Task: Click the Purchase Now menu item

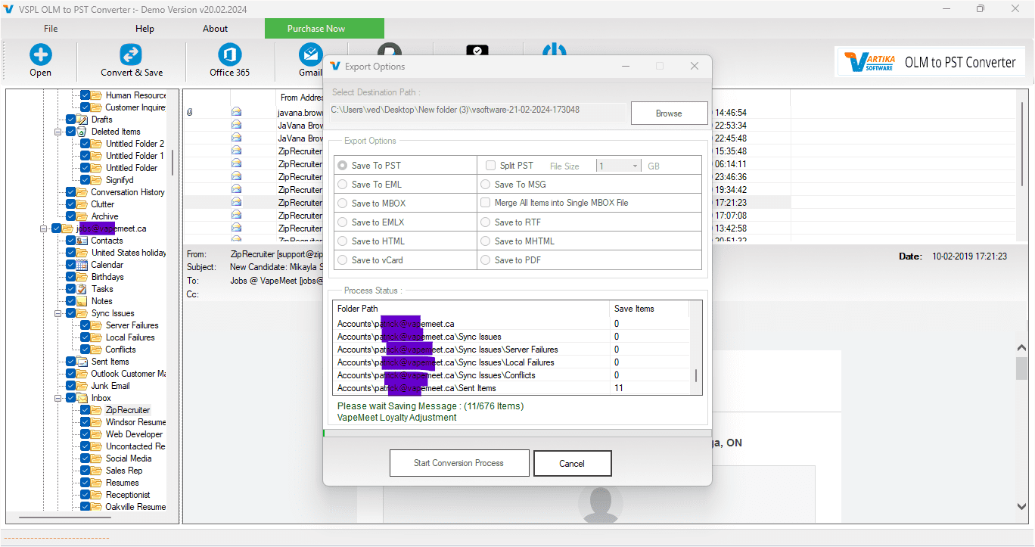Action: (324, 29)
